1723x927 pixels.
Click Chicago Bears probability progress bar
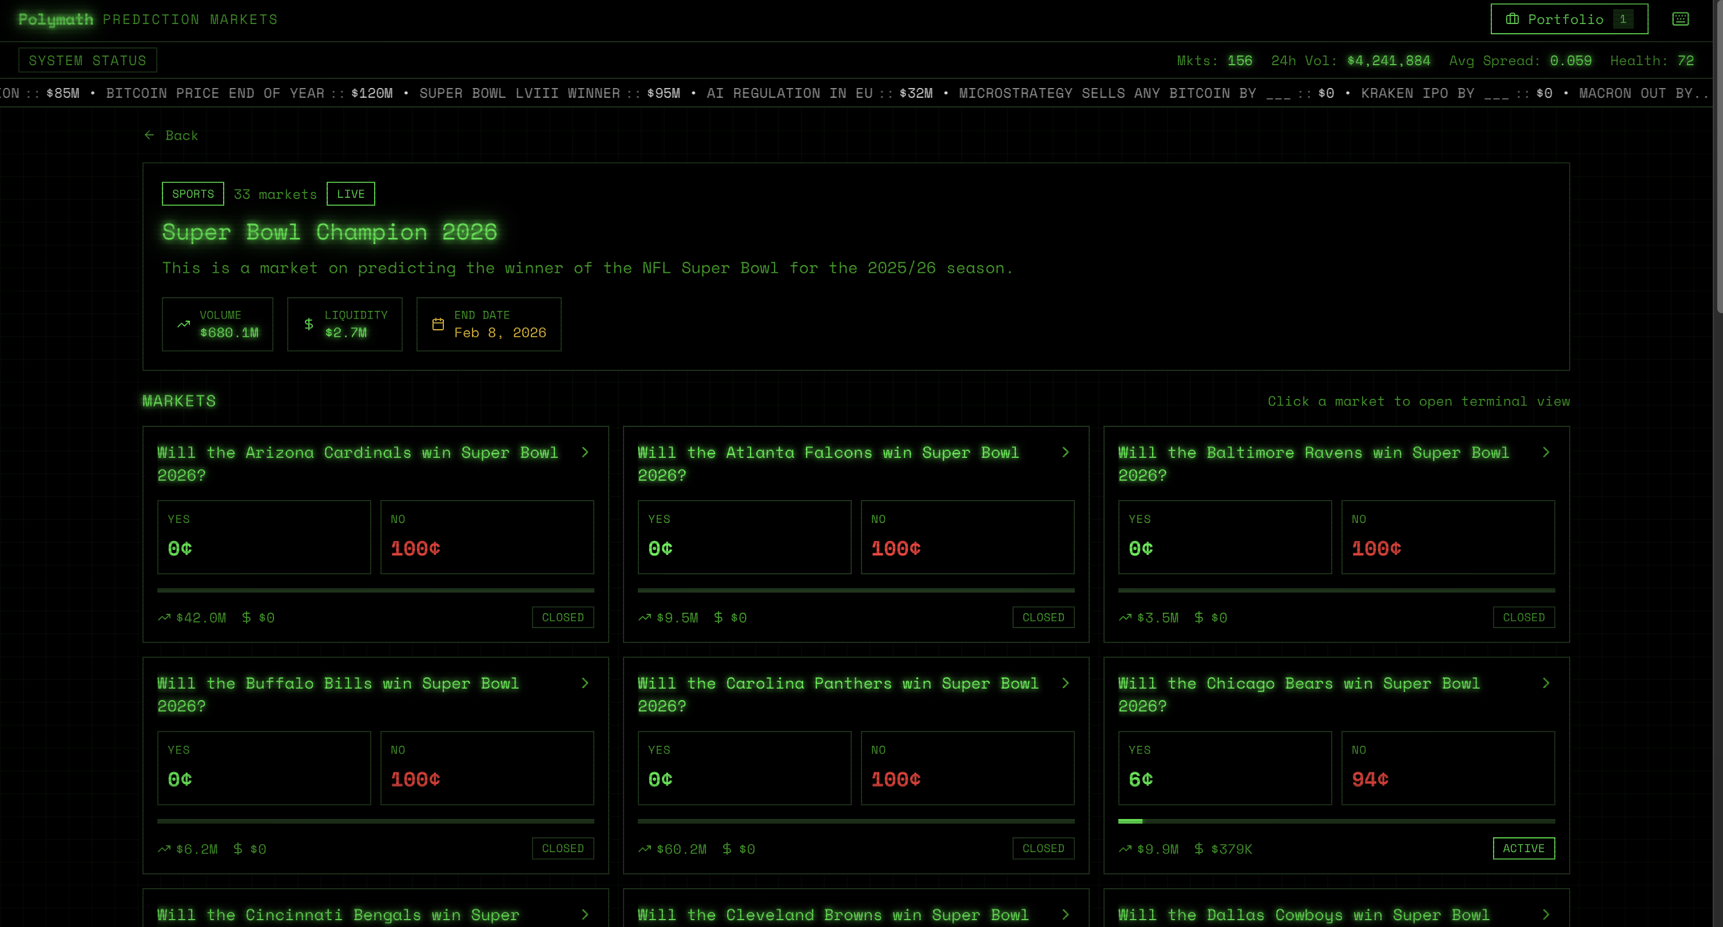[x=1336, y=821]
